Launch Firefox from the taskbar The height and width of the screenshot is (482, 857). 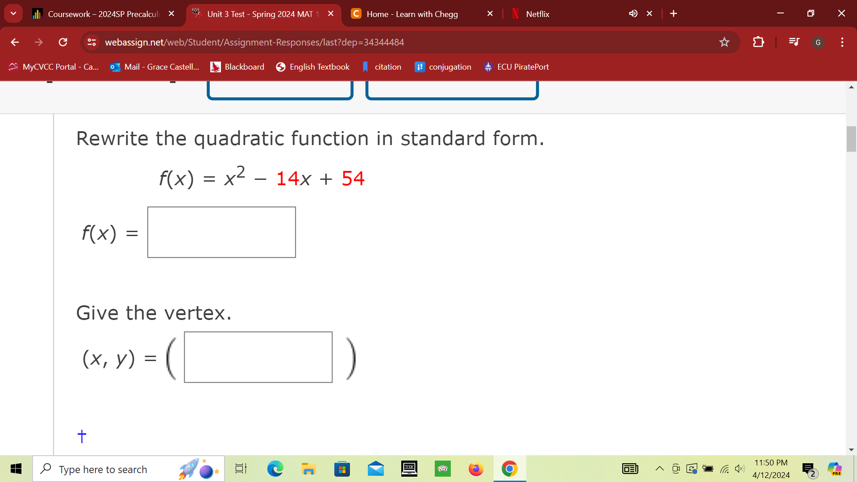coord(476,469)
